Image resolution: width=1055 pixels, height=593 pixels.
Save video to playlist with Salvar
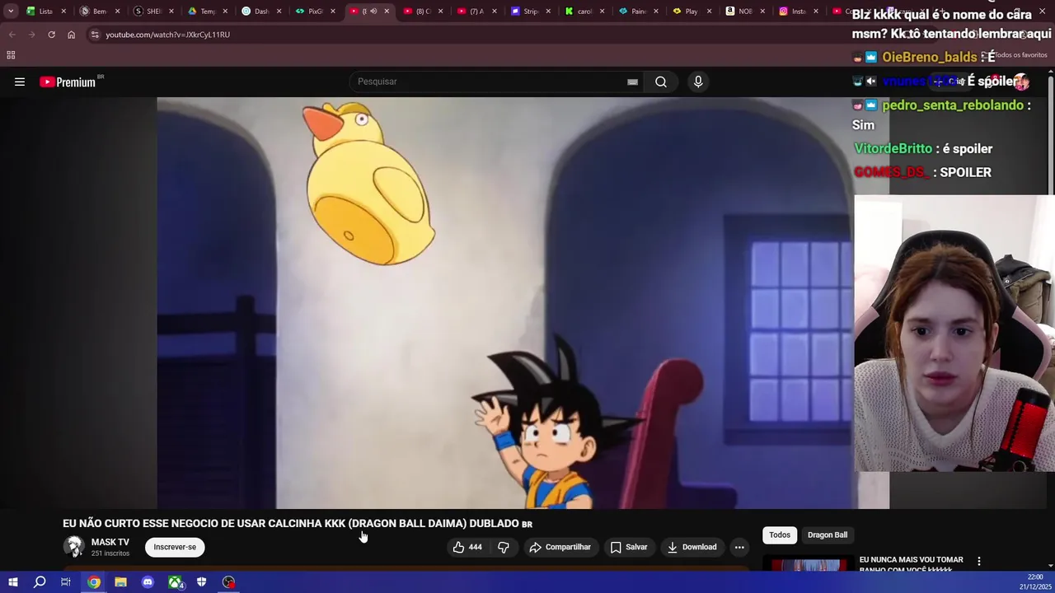coord(629,547)
